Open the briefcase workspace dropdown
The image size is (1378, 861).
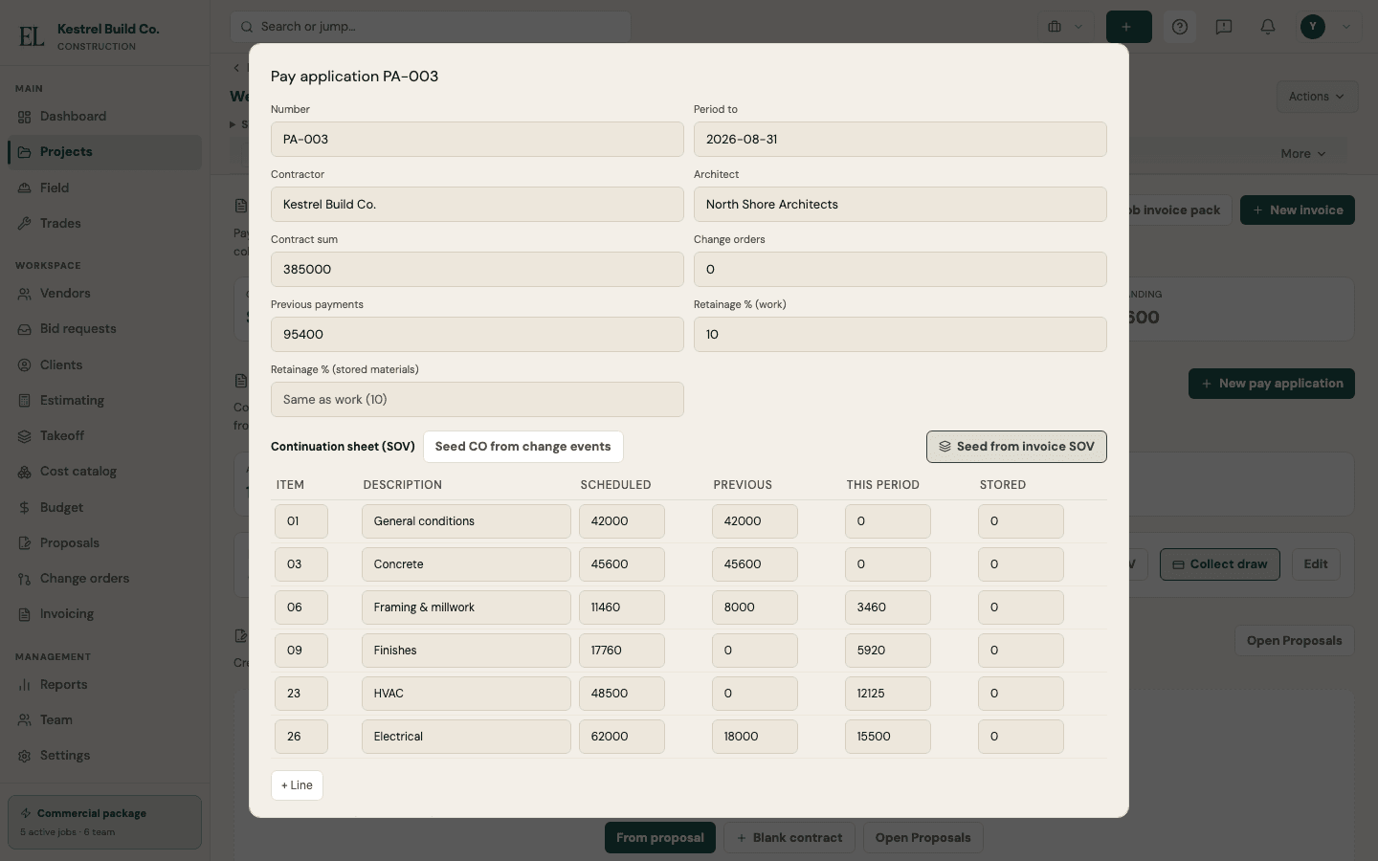pos(1066,27)
